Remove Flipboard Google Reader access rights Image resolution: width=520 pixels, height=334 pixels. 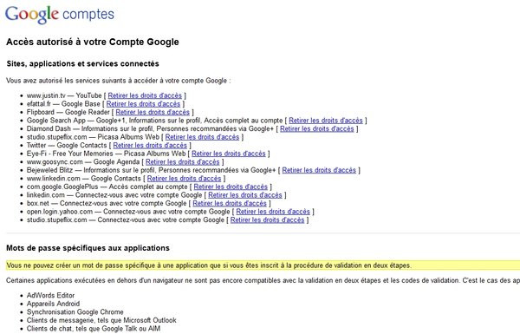pos(153,112)
